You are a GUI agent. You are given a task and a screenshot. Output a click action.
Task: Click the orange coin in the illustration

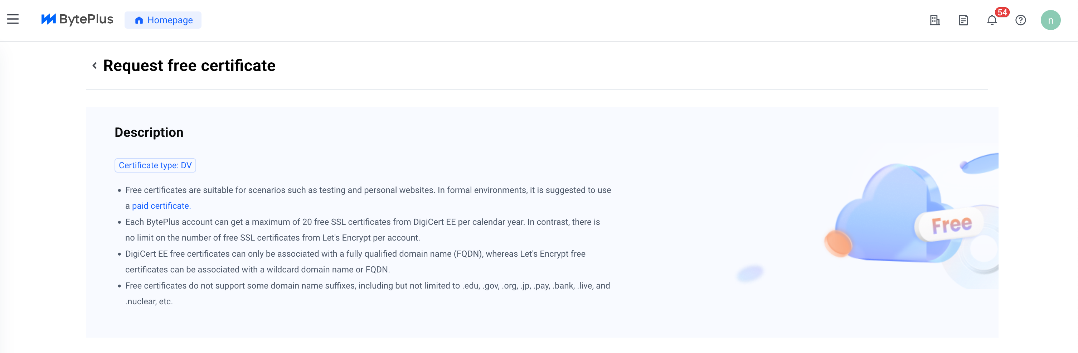pyautogui.click(x=838, y=243)
